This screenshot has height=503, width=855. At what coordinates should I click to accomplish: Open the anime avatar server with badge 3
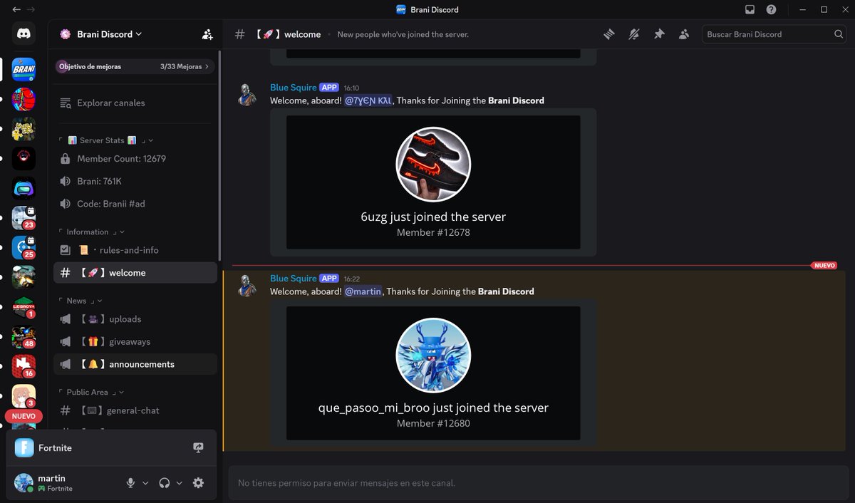24,396
